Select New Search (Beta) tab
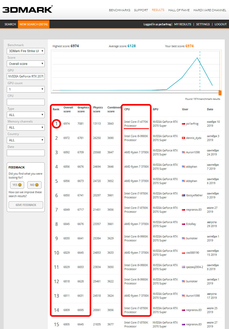The height and width of the screenshot is (329, 229). 34,24
